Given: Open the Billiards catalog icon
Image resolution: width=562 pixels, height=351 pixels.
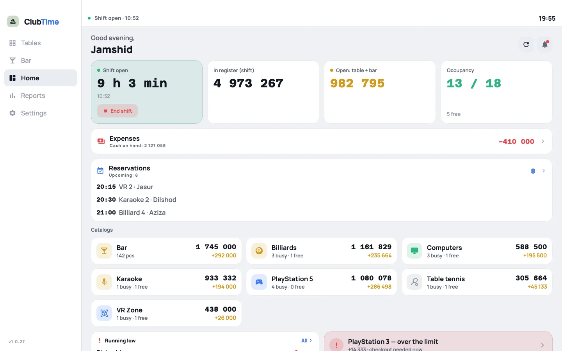Looking at the screenshot, I should 259,251.
